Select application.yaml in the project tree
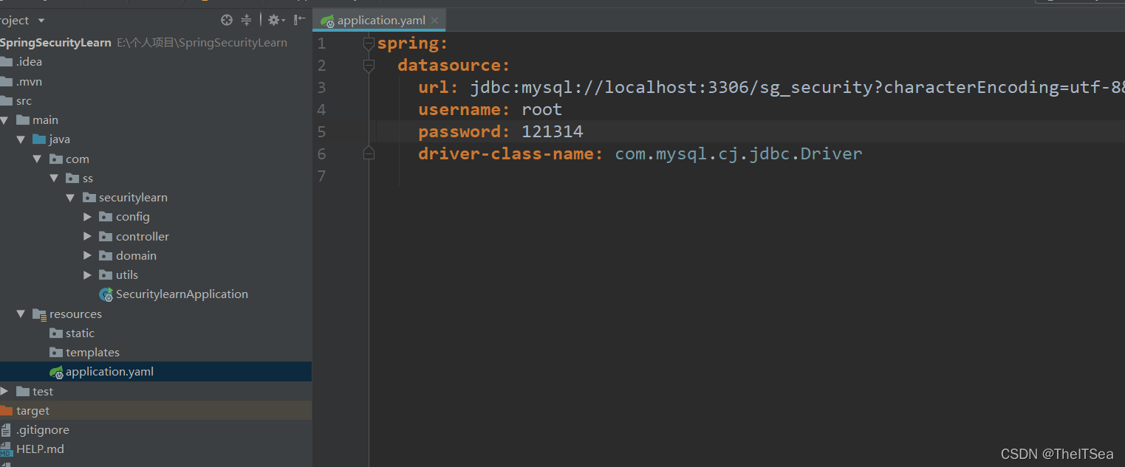This screenshot has width=1125, height=467. (x=109, y=372)
